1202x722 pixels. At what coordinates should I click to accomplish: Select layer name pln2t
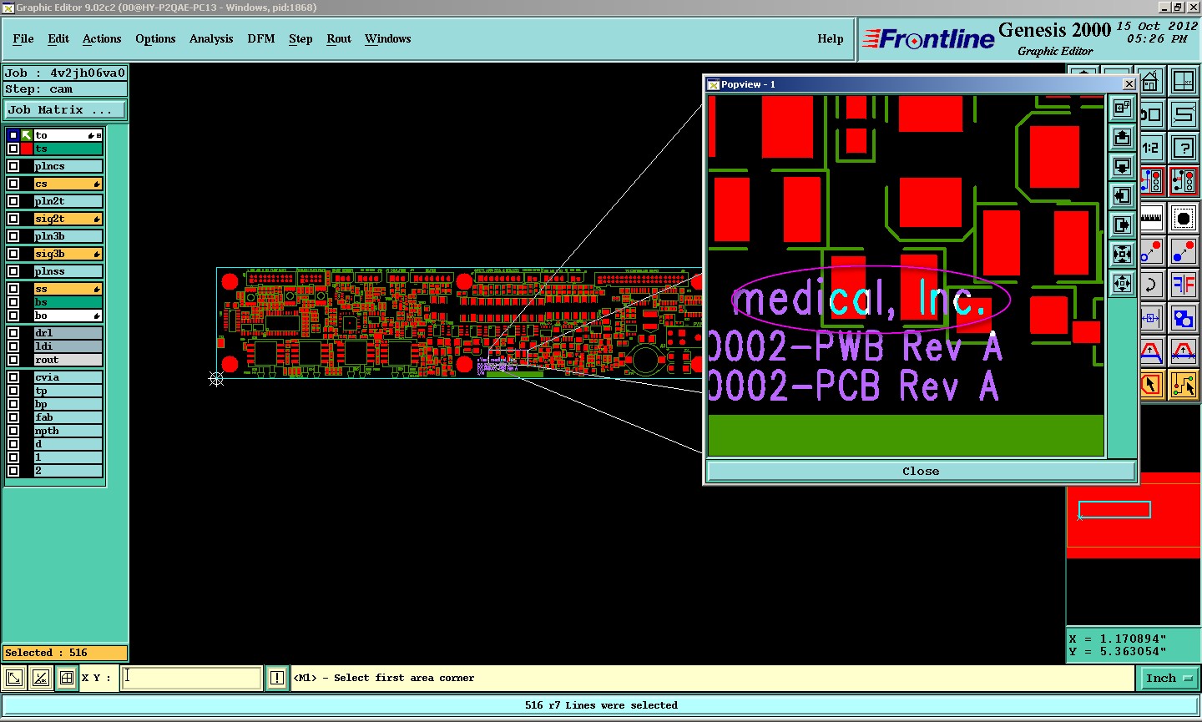[68, 201]
